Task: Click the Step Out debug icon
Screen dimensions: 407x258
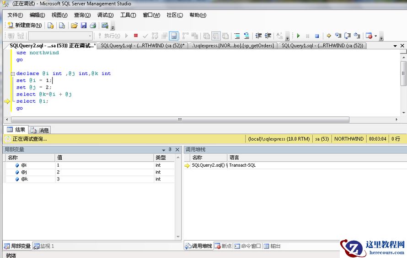Action: [x=357, y=36]
